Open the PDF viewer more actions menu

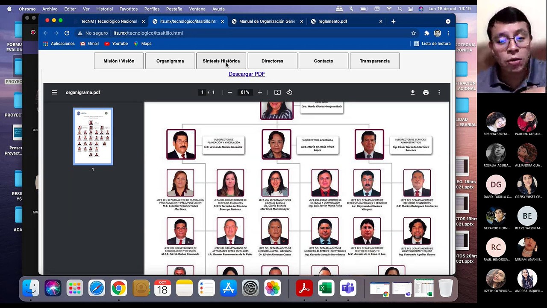pyautogui.click(x=439, y=92)
